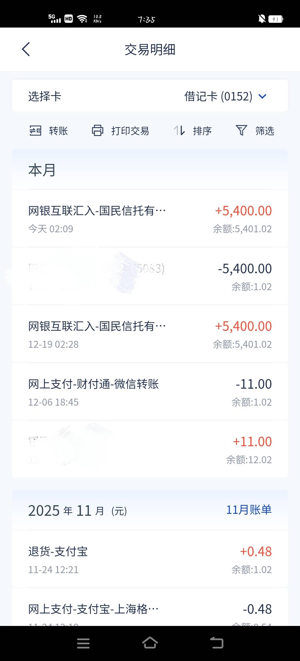300x661 pixels.
Task: Tap the printer icon for 打印交易
Action: coord(97,130)
